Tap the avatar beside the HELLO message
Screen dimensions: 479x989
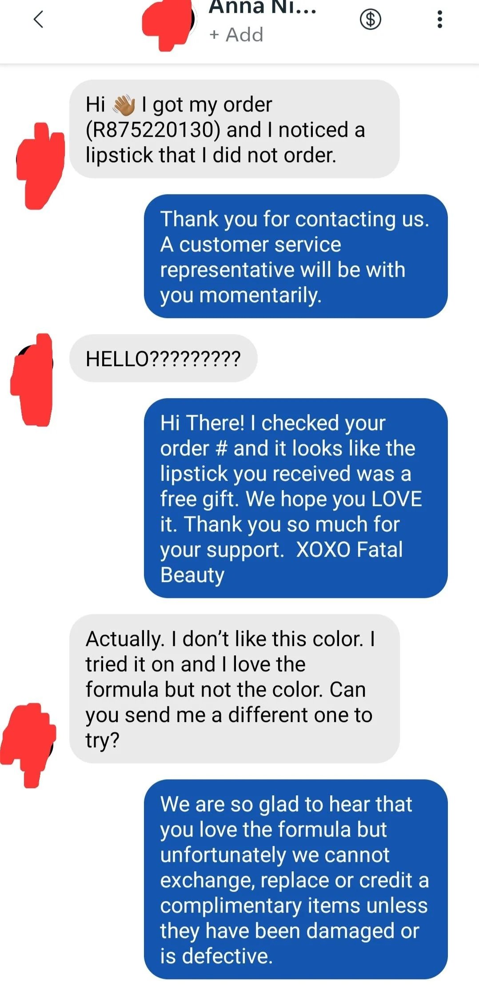click(32, 379)
